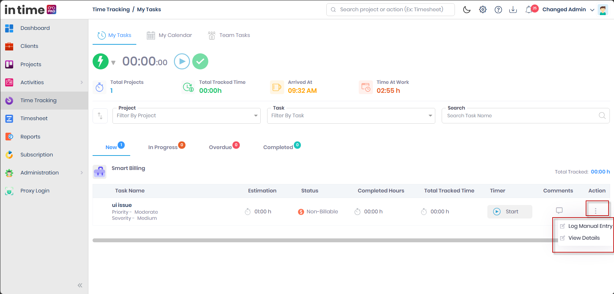Open notifications bell with 25 badge

pos(531,9)
